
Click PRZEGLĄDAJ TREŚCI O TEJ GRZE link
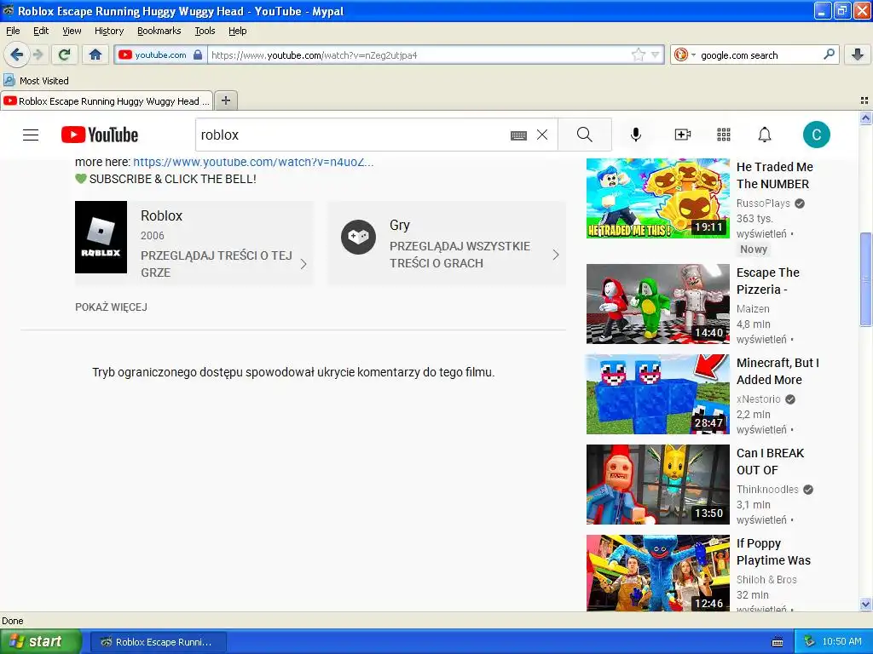[217, 264]
